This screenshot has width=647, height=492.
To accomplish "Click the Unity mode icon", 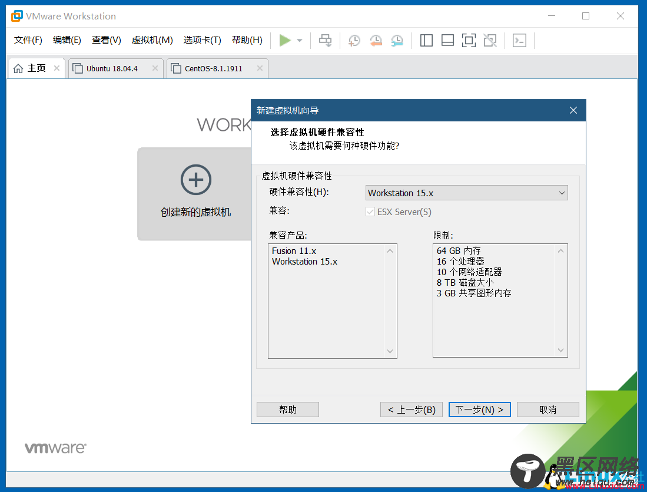I will (490, 41).
